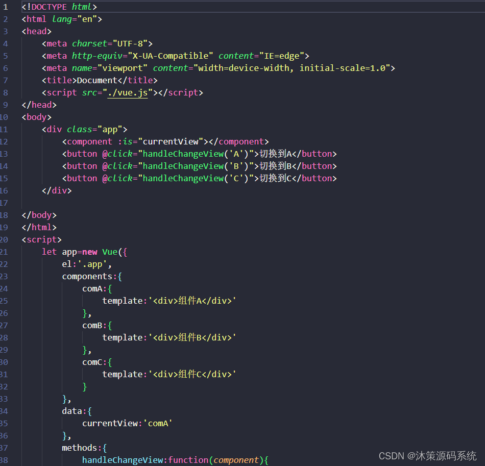This screenshot has height=466, width=485.
Task: Click the "UTF-8" charset value
Action: 130,43
